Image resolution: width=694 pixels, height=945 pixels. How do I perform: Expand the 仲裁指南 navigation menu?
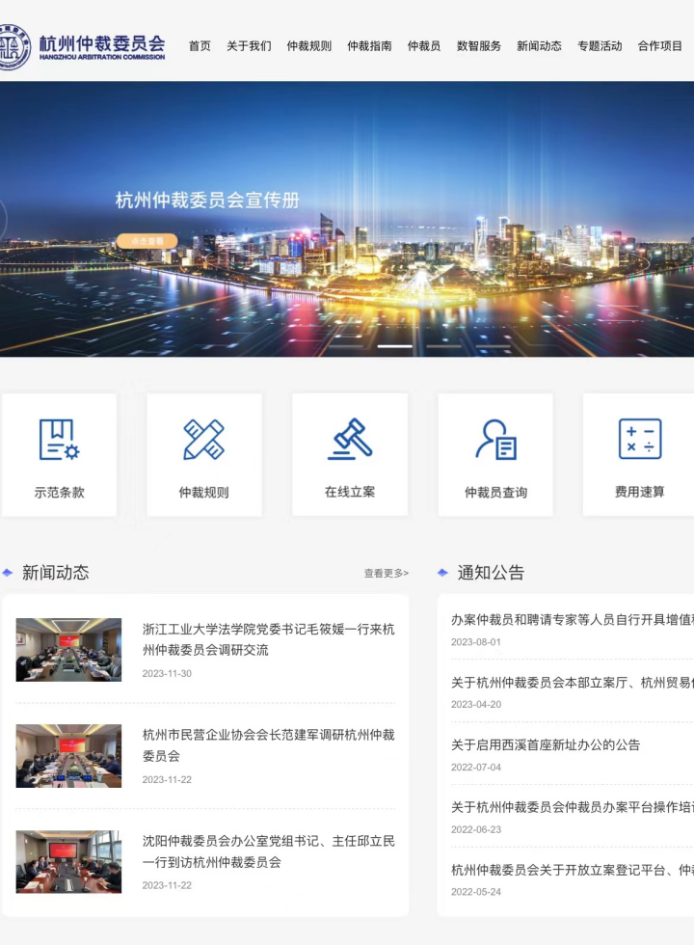click(369, 46)
